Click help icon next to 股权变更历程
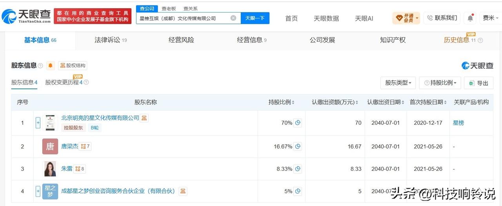Screen dimensions: 502x206 [x=86, y=82]
